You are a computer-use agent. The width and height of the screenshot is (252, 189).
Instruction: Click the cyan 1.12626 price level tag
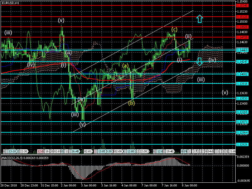pos(242,144)
